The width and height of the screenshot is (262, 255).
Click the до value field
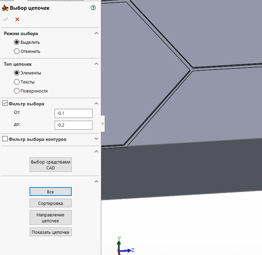[73, 125]
